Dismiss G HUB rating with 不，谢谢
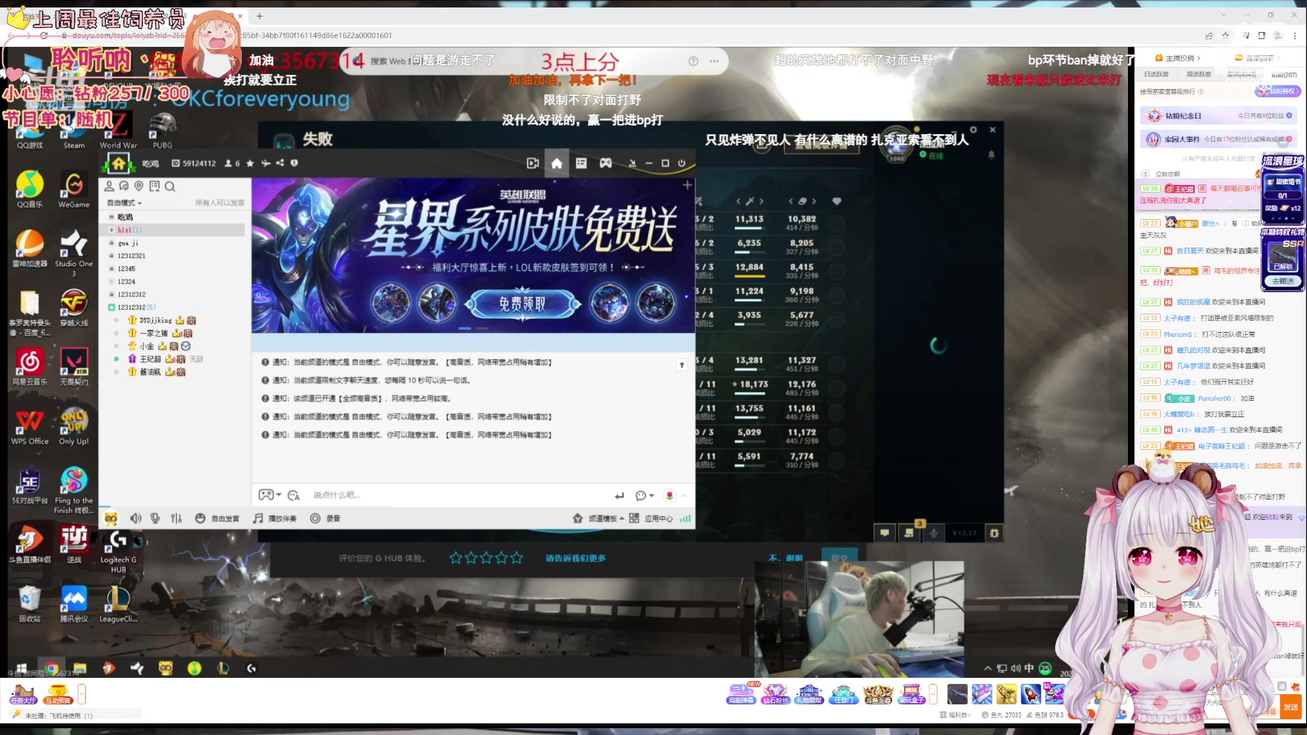The height and width of the screenshot is (735, 1307). (786, 558)
